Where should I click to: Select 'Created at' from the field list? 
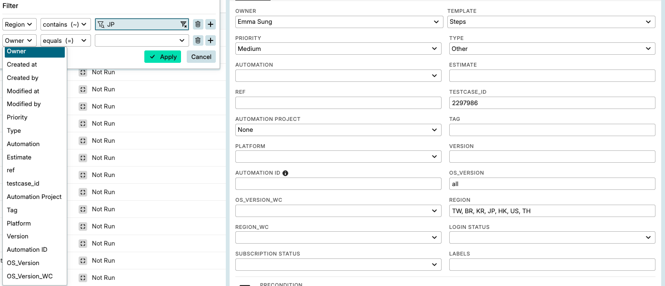coord(22,65)
